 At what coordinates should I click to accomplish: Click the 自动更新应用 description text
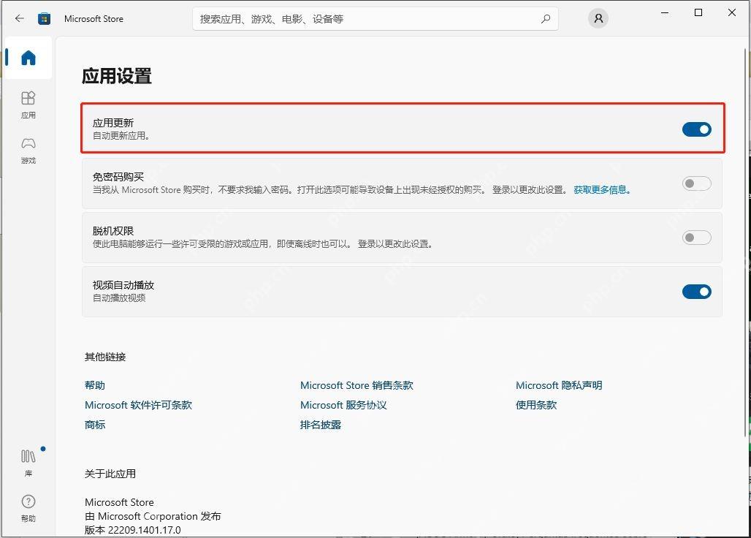pyautogui.click(x=121, y=135)
